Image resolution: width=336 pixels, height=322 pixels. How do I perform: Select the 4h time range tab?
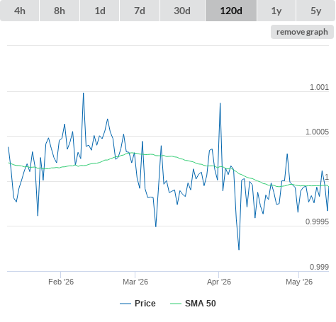pos(20,11)
